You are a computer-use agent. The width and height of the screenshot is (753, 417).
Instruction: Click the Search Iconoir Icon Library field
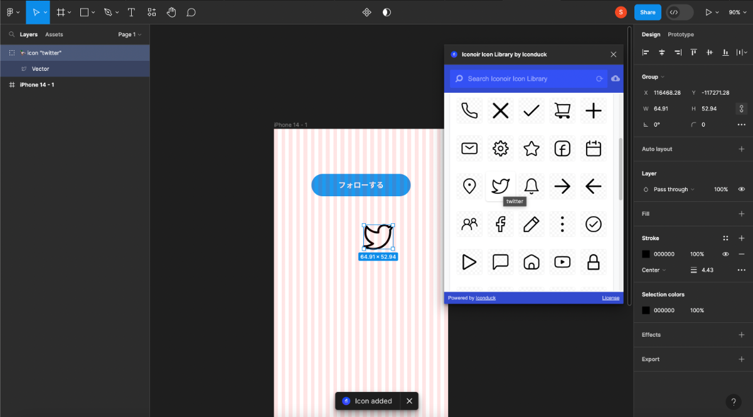pos(527,79)
